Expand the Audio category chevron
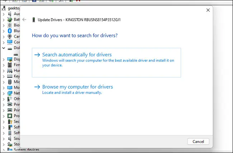 click(x=4, y=14)
